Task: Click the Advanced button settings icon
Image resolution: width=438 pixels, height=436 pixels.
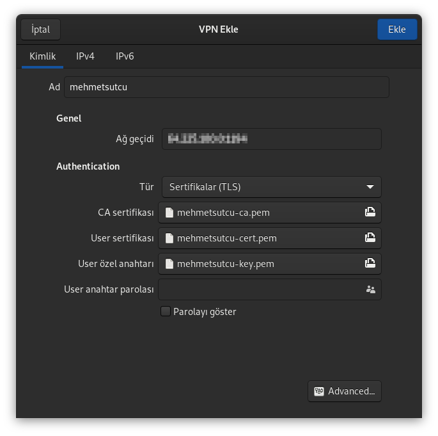Action: click(x=319, y=391)
